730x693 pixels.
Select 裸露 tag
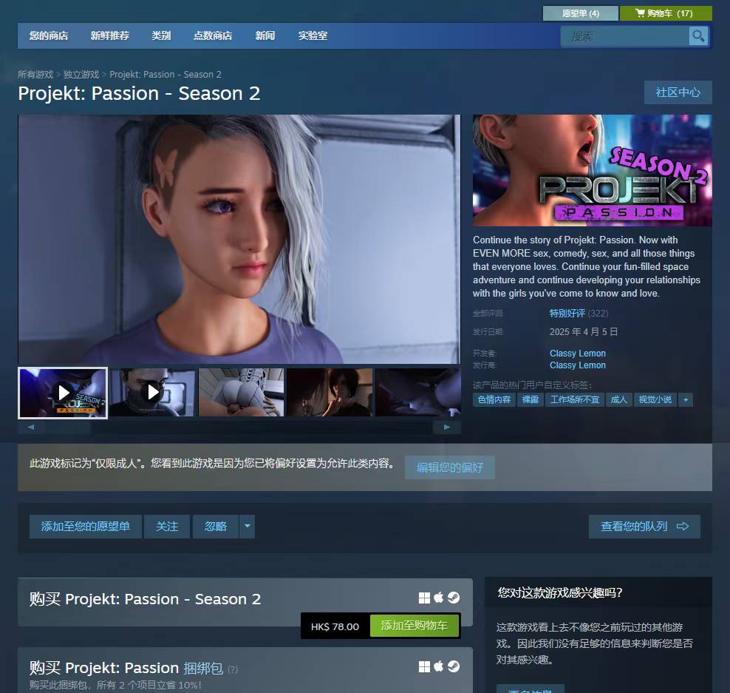tap(531, 400)
